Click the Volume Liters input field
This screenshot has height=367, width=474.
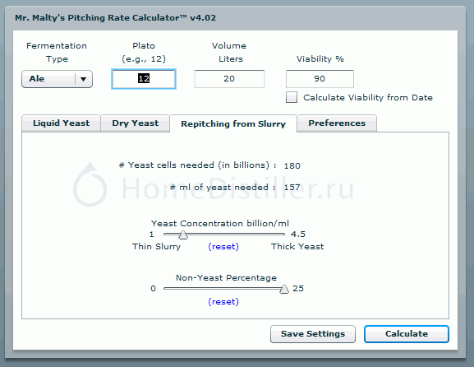pos(229,79)
